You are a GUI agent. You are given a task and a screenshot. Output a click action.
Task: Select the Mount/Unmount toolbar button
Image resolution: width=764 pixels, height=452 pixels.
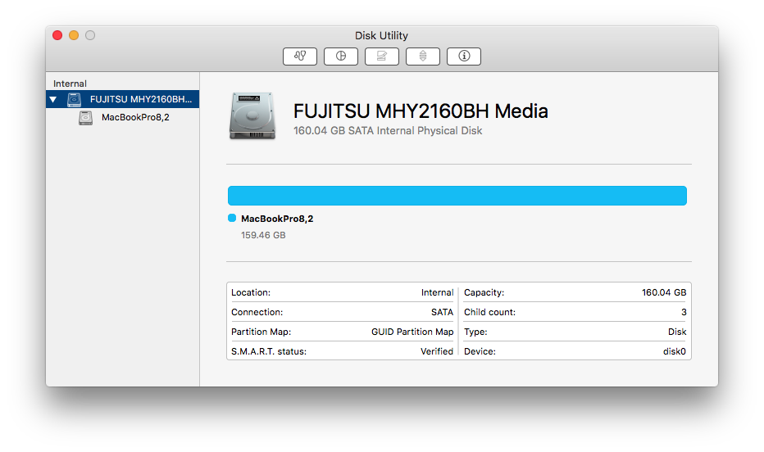(x=422, y=56)
